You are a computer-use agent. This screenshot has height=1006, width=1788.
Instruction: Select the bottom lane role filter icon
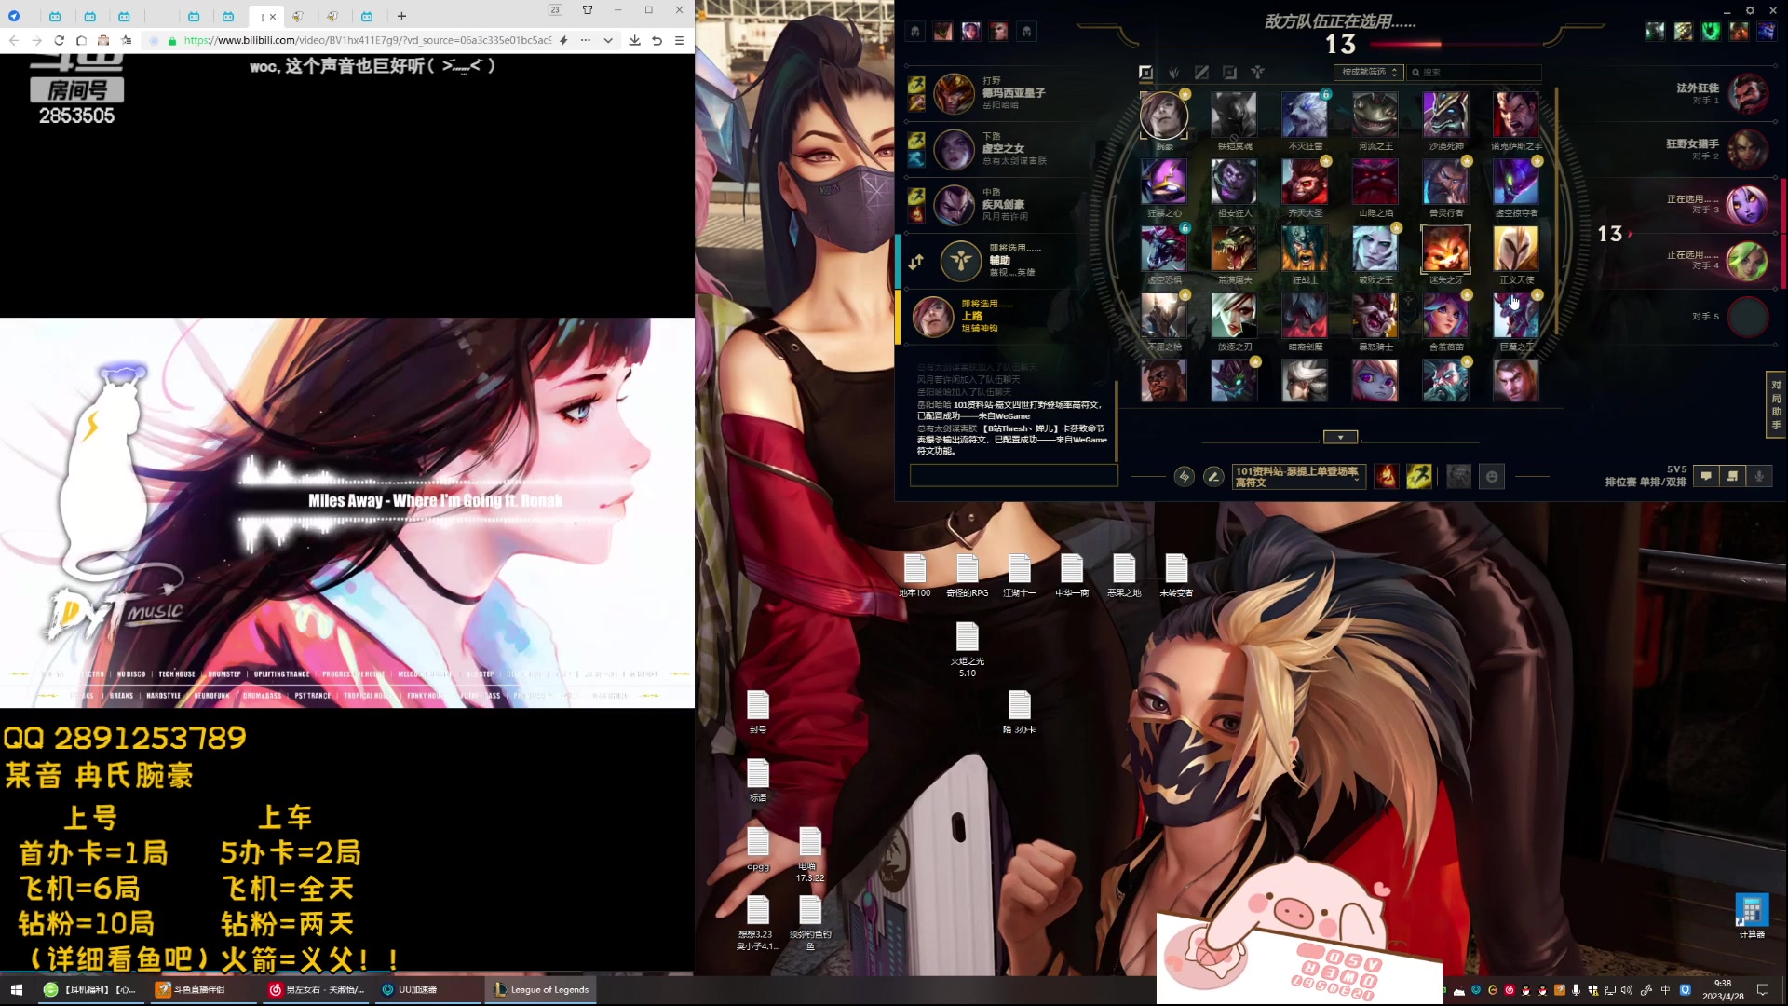[1229, 73]
